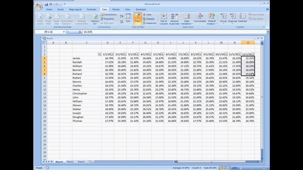Image resolution: width=303 pixels, height=170 pixels.
Task: Click the Ungroup icon
Action: click(x=232, y=19)
